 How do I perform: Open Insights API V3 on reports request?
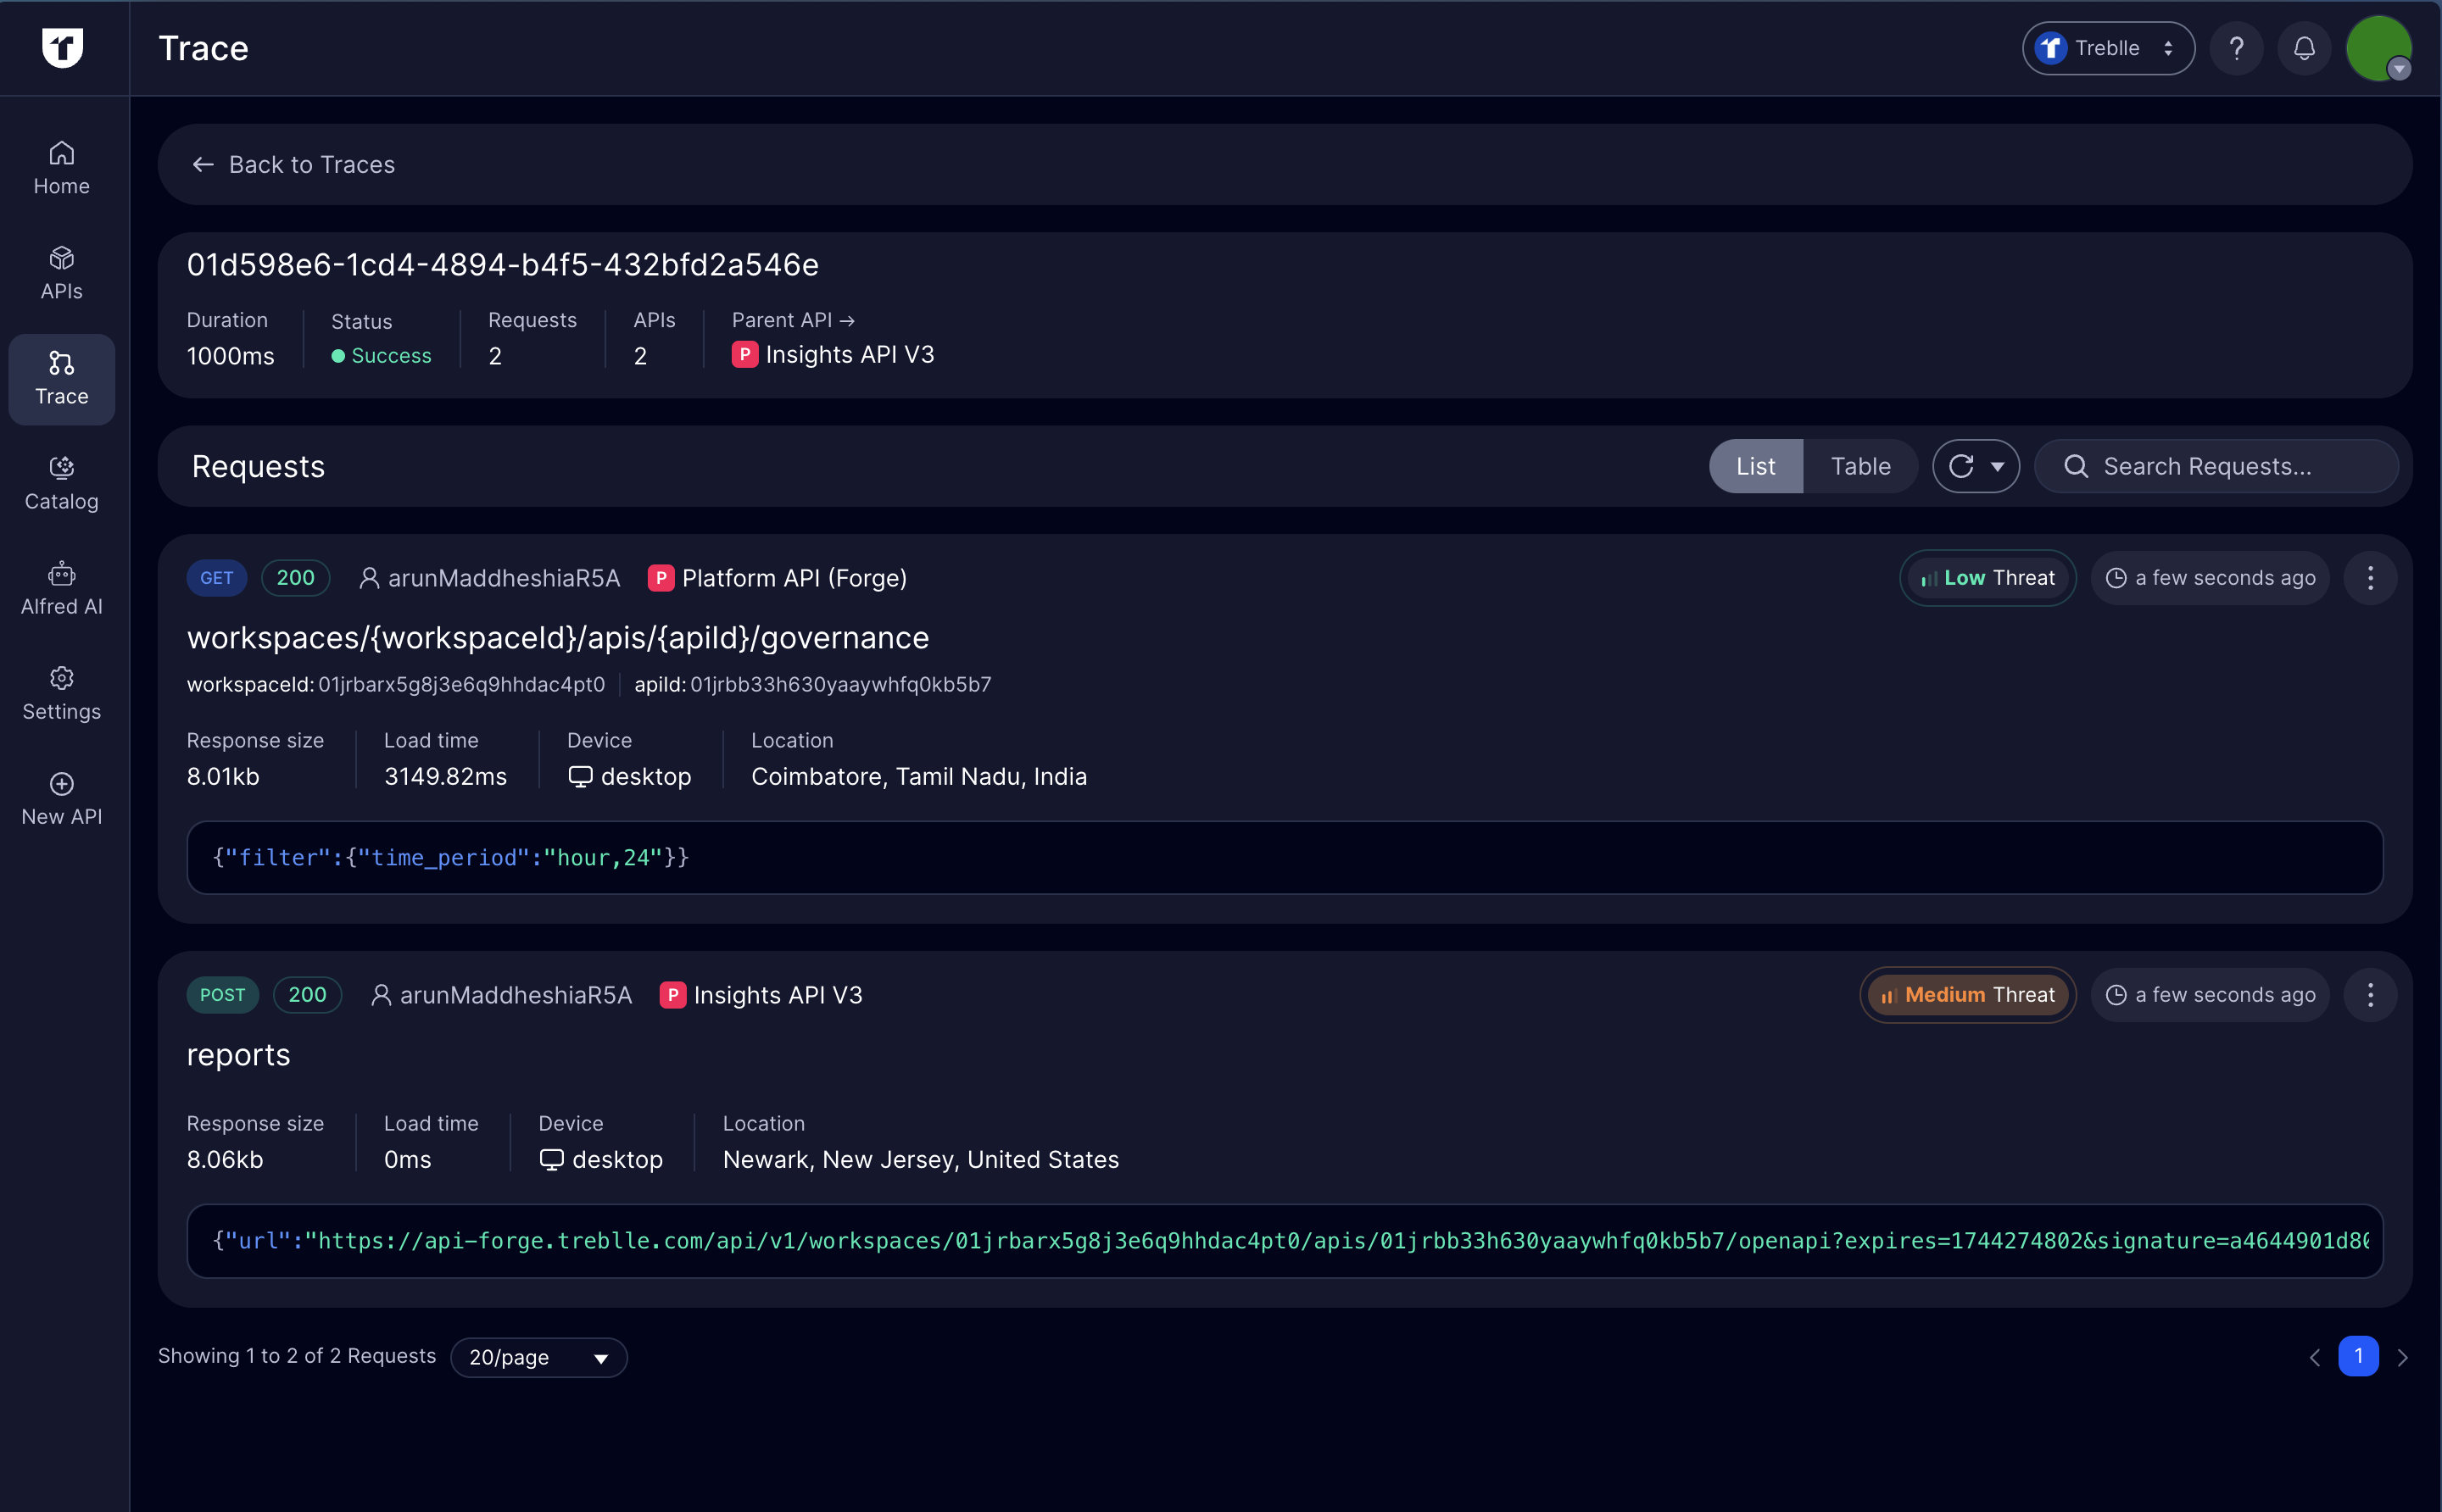[761, 995]
